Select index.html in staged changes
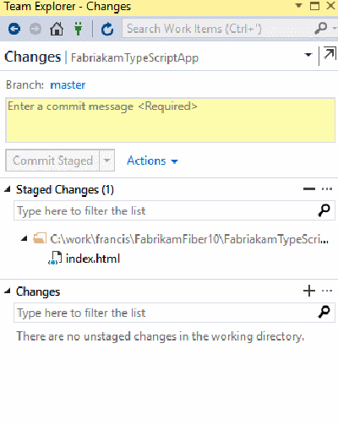Viewport: 338px width, 425px height. pos(93,259)
